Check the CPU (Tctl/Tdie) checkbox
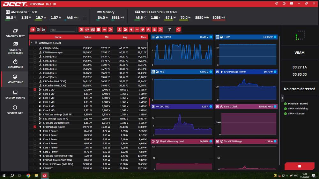 pos(35,48)
